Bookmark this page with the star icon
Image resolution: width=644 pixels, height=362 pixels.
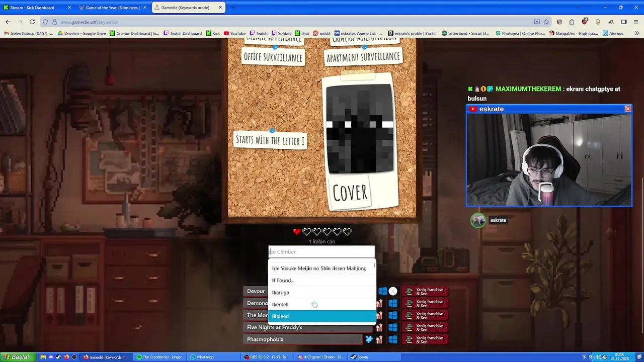click(x=546, y=22)
